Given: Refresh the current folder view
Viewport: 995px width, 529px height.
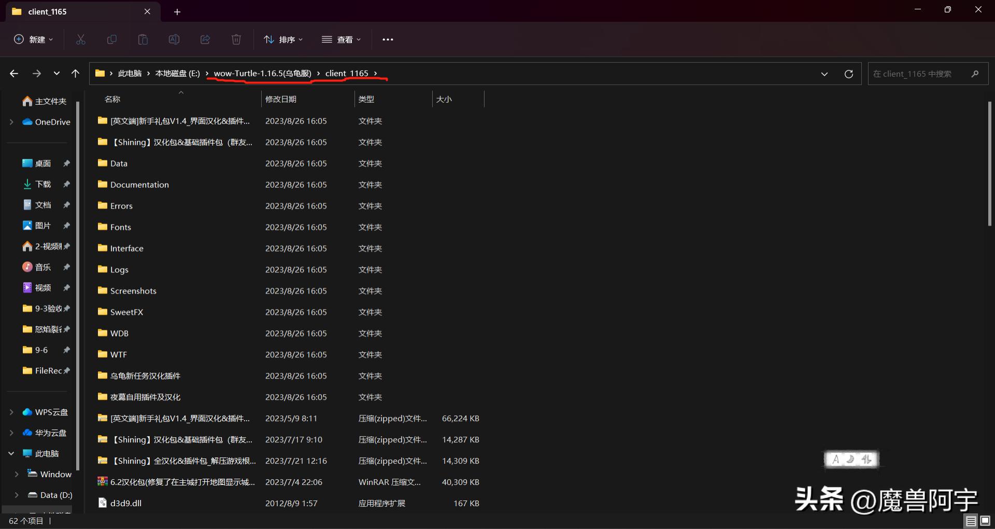Looking at the screenshot, I should (849, 74).
